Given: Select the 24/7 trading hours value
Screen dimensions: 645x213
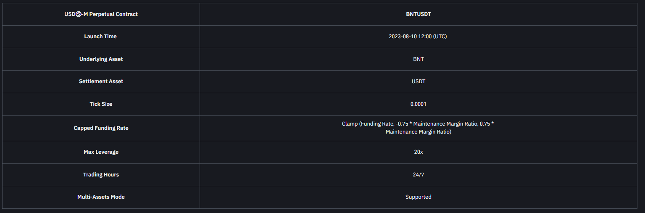Looking at the screenshot, I should point(418,175).
